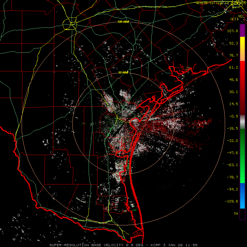Click the black TH segment of color bar
This screenshot has height=247, width=247.
point(242,214)
